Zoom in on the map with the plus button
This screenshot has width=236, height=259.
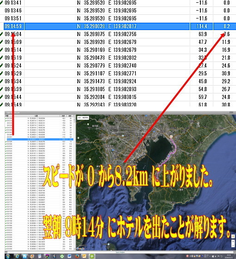click(233, 241)
